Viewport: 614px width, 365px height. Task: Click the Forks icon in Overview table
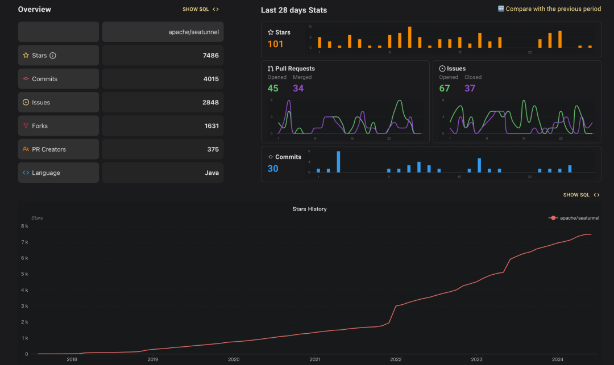[x=26, y=126]
